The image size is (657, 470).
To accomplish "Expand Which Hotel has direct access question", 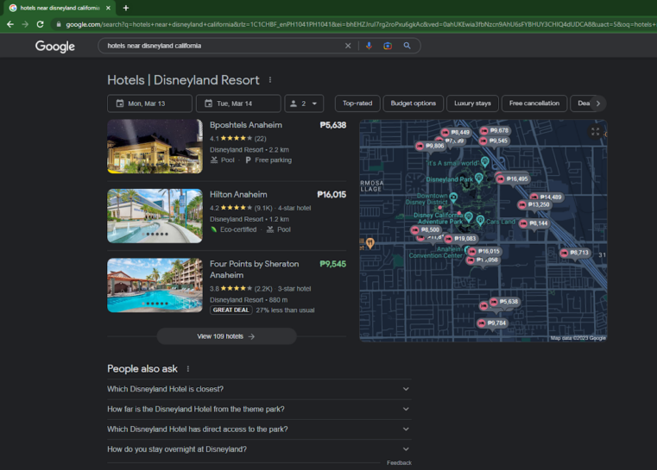I will pos(259,429).
